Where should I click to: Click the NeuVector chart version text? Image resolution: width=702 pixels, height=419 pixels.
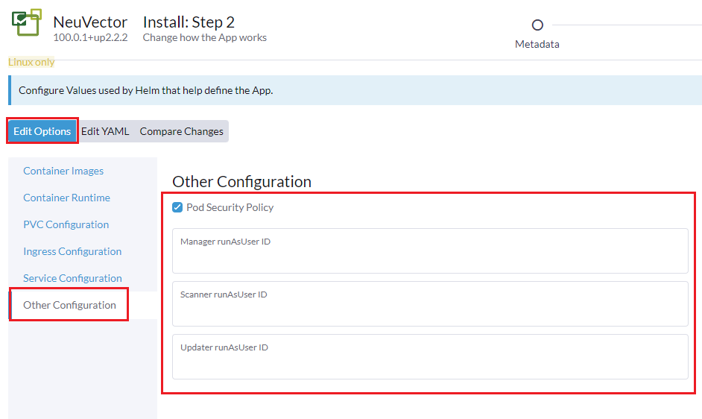tap(90, 37)
